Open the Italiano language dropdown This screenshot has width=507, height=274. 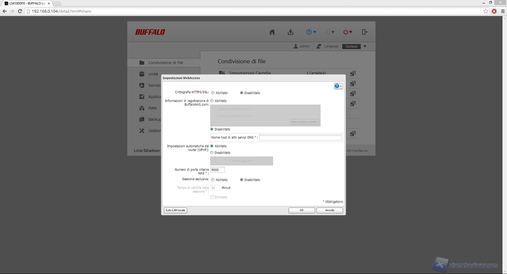(354, 46)
